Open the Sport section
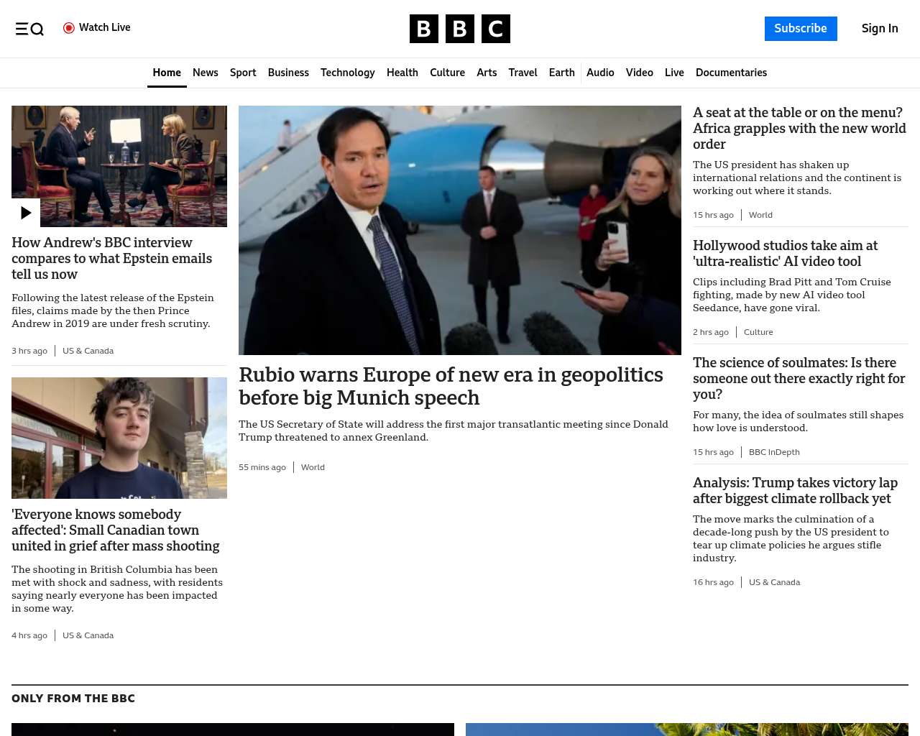 click(x=243, y=73)
